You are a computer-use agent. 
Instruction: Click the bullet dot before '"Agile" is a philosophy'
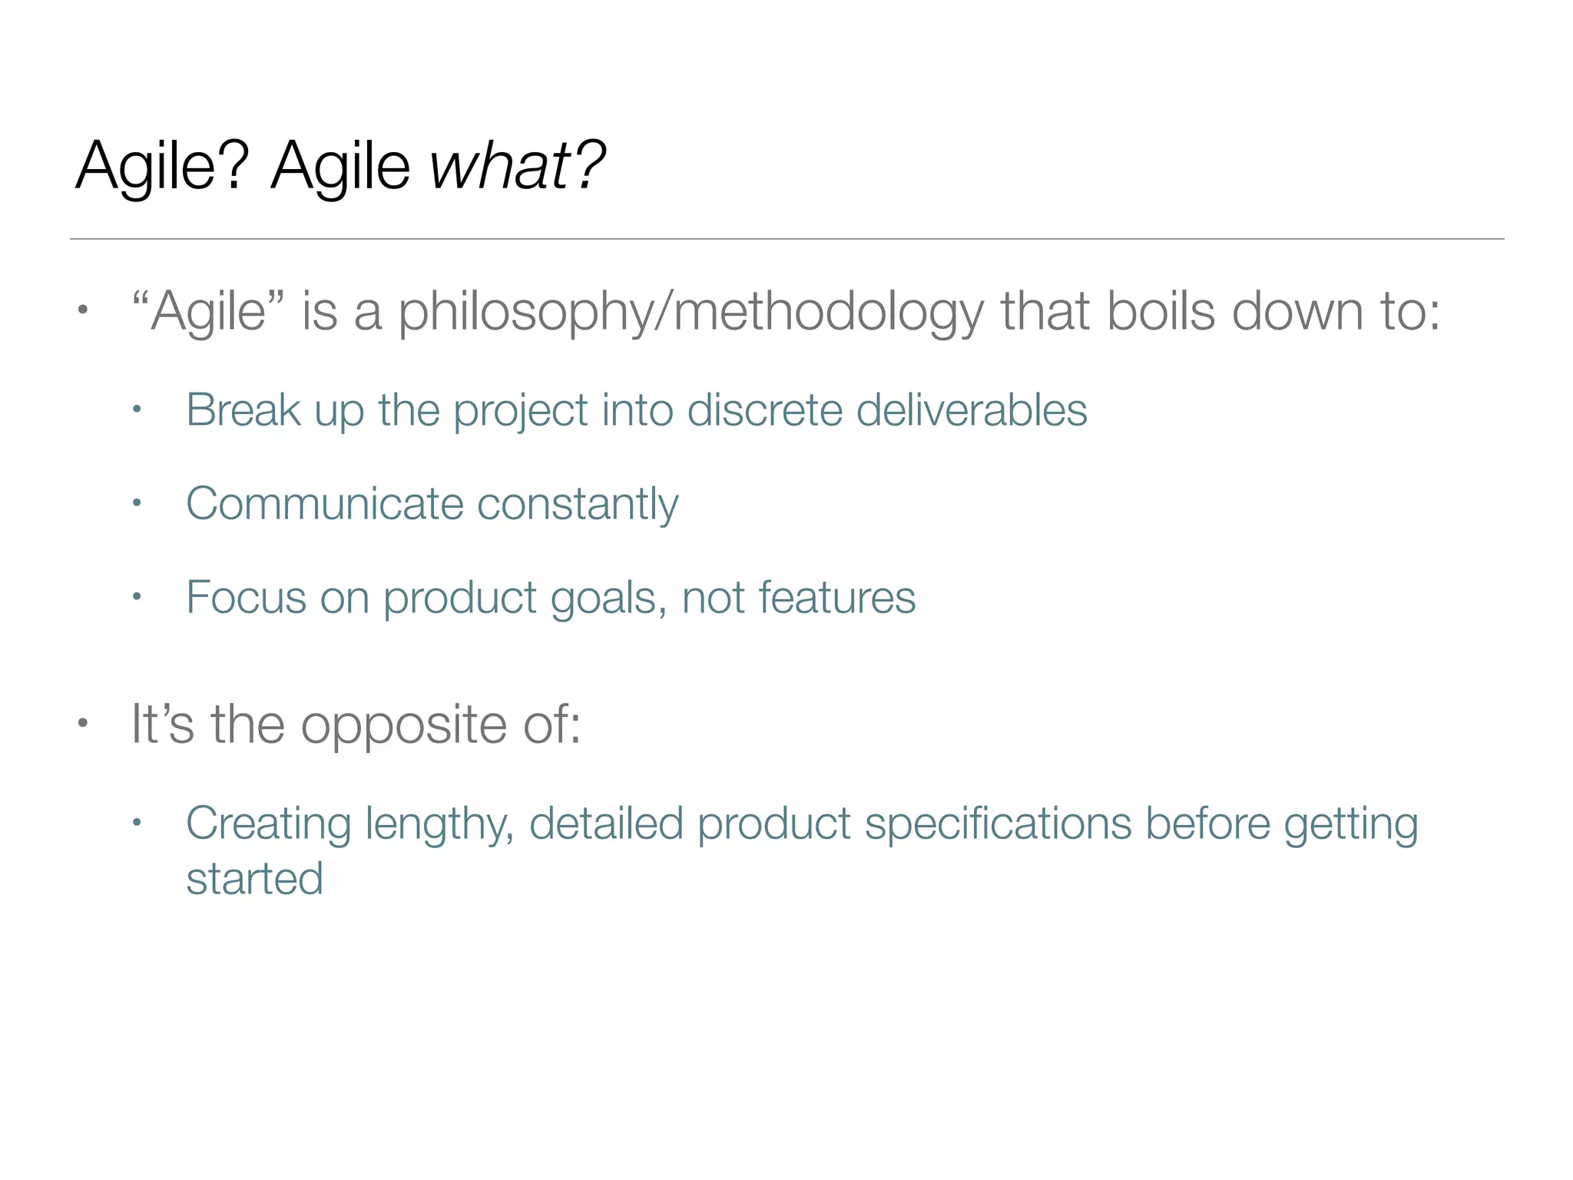(83, 311)
